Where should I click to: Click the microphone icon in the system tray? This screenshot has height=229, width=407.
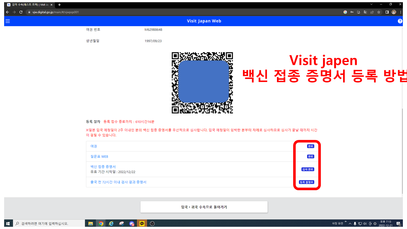point(355,224)
